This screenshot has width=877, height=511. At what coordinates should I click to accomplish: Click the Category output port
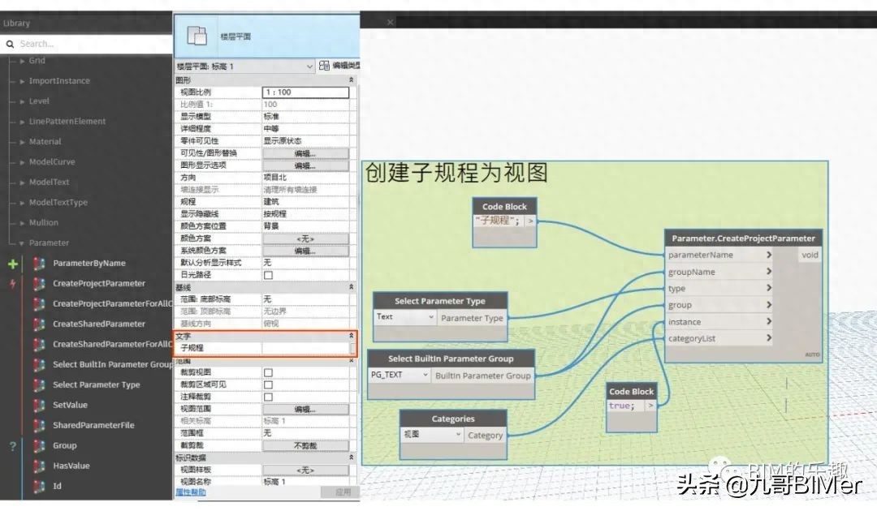[485, 435]
